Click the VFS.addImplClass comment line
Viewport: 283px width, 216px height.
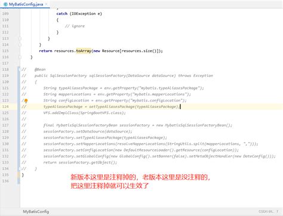85,113
